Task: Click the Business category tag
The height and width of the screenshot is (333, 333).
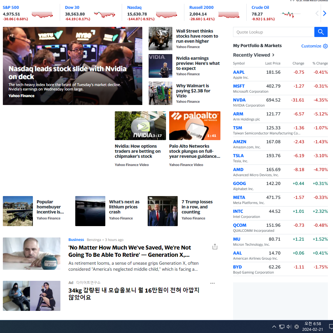Action: (76, 240)
